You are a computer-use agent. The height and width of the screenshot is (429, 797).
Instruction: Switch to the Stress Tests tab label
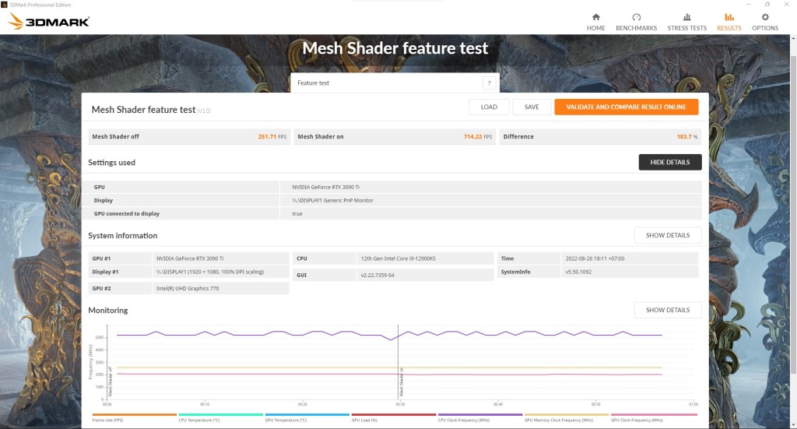pos(686,28)
